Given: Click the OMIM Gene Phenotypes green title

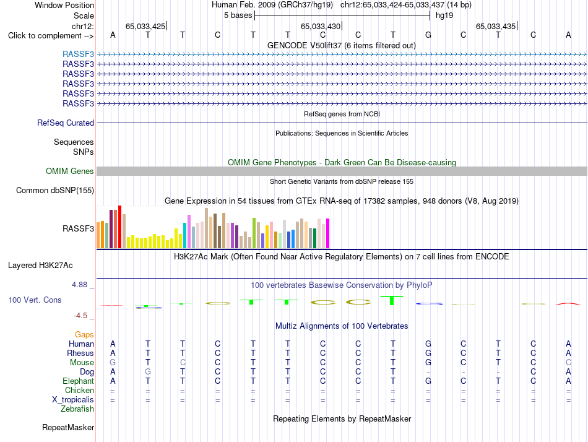Looking at the screenshot, I should click(x=342, y=162).
